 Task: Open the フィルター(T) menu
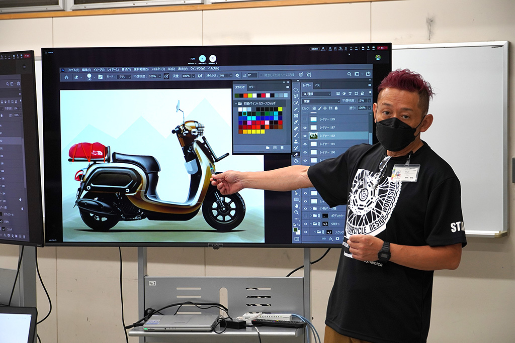click(x=158, y=69)
